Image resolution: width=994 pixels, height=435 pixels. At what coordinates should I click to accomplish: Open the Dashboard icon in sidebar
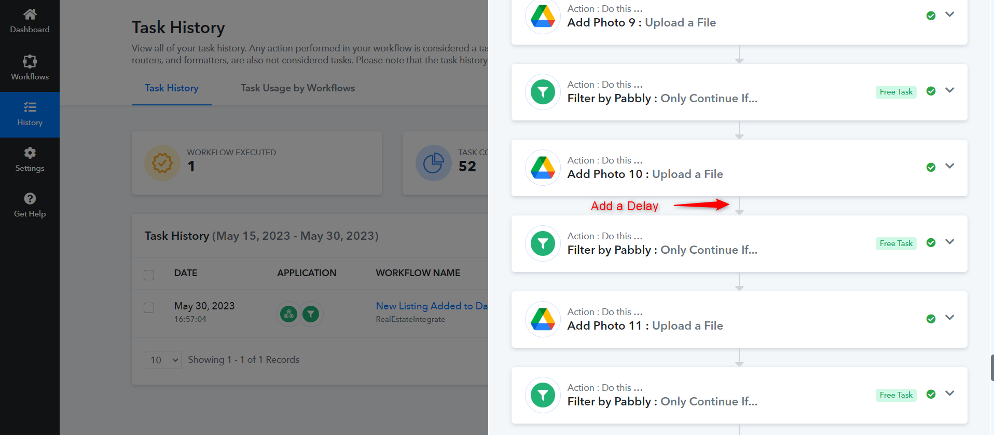(30, 14)
